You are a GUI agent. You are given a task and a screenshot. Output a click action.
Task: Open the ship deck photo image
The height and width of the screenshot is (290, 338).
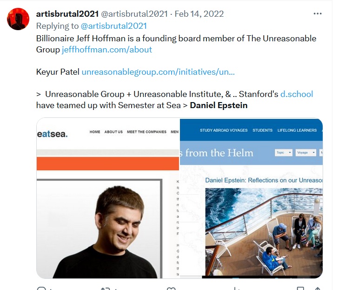coord(264,232)
